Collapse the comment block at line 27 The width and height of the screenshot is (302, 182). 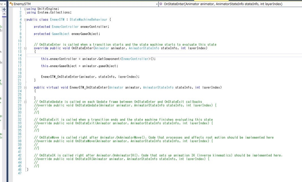(x=25, y=102)
